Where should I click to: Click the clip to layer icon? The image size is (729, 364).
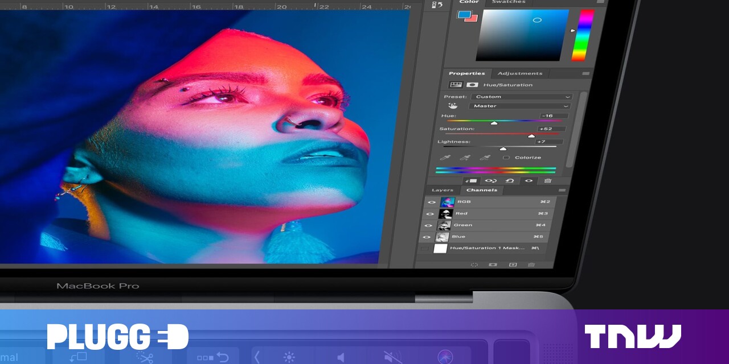coord(470,181)
